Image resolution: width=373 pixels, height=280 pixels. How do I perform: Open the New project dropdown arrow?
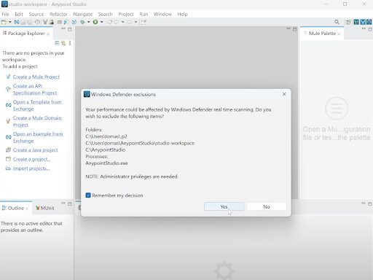(x=10, y=22)
